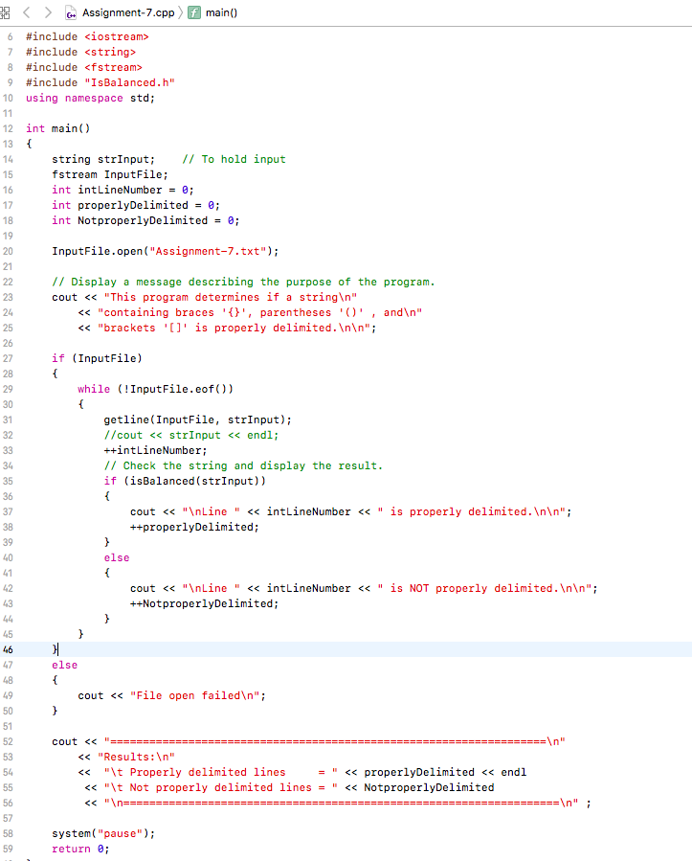Open Assignment-7.cpp in the jump bar
Viewport: 692px width, 861px height.
[x=128, y=12]
